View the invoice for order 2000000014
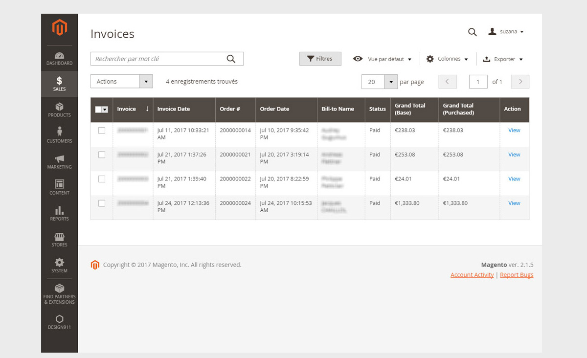Screen dimensions: 587x358 (x=514, y=131)
